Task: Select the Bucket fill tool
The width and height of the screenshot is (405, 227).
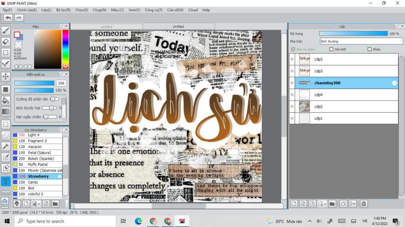Action: pyautogui.click(x=6, y=100)
